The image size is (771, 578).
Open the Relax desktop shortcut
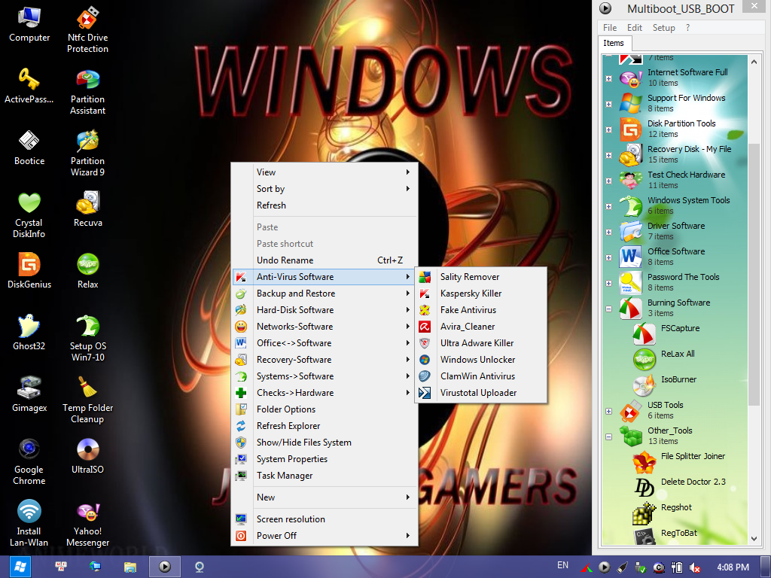(x=87, y=271)
